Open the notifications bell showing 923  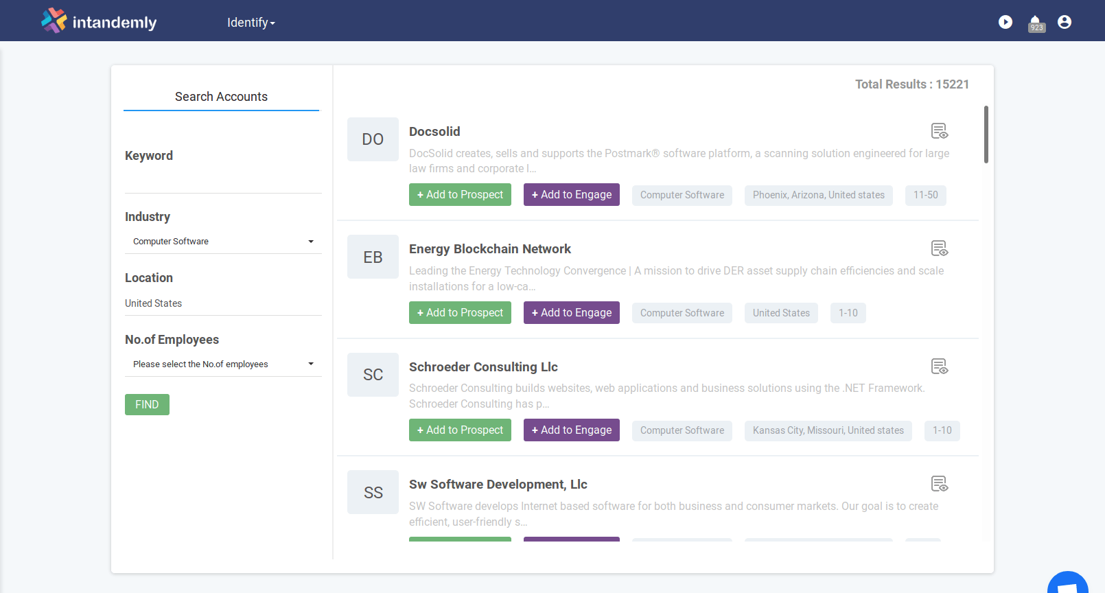point(1036,23)
